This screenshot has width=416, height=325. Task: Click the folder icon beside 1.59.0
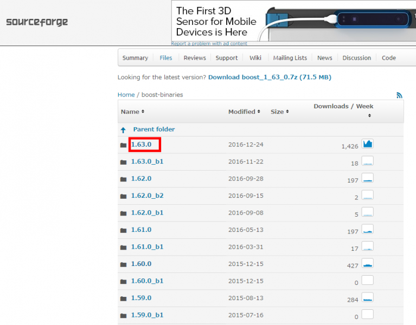[x=123, y=298]
